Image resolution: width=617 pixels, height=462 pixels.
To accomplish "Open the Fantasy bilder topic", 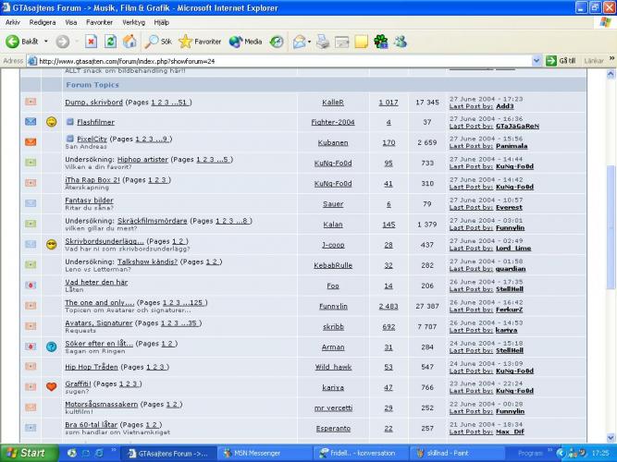I will pyautogui.click(x=90, y=200).
